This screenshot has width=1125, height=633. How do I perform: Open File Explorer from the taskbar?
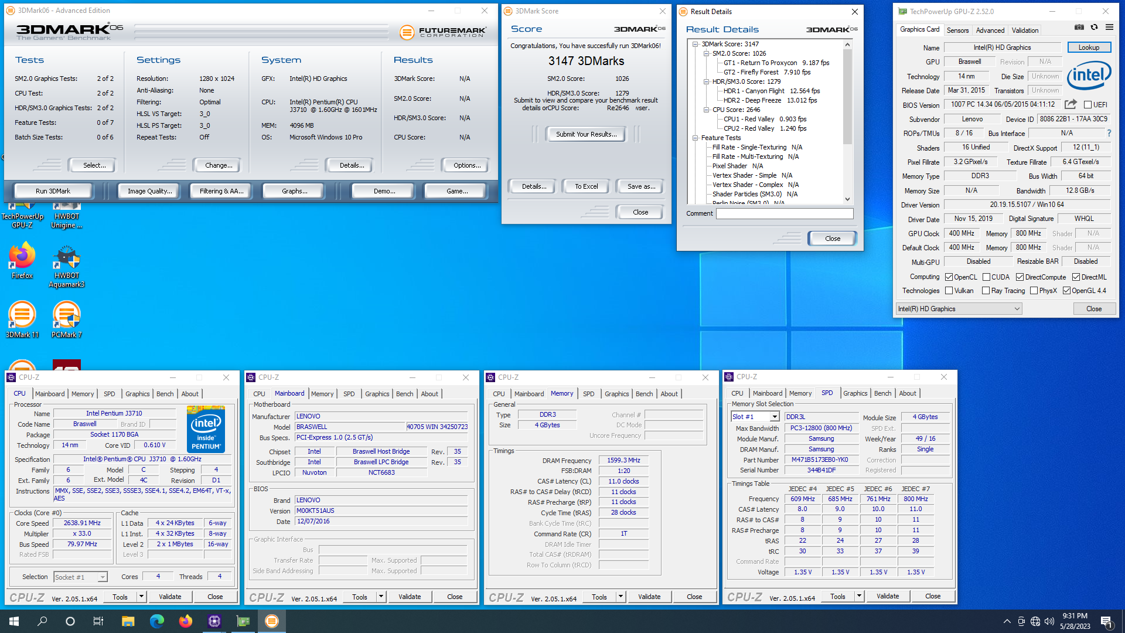(128, 621)
